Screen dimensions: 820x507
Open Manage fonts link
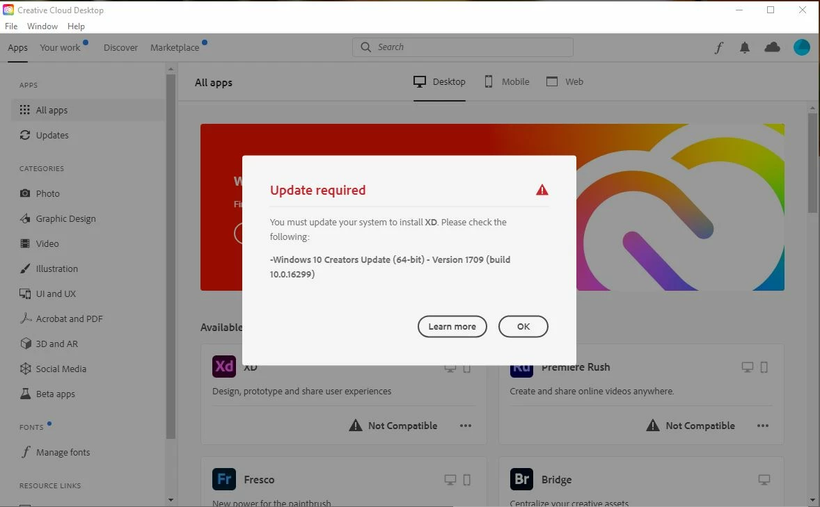[x=63, y=452]
